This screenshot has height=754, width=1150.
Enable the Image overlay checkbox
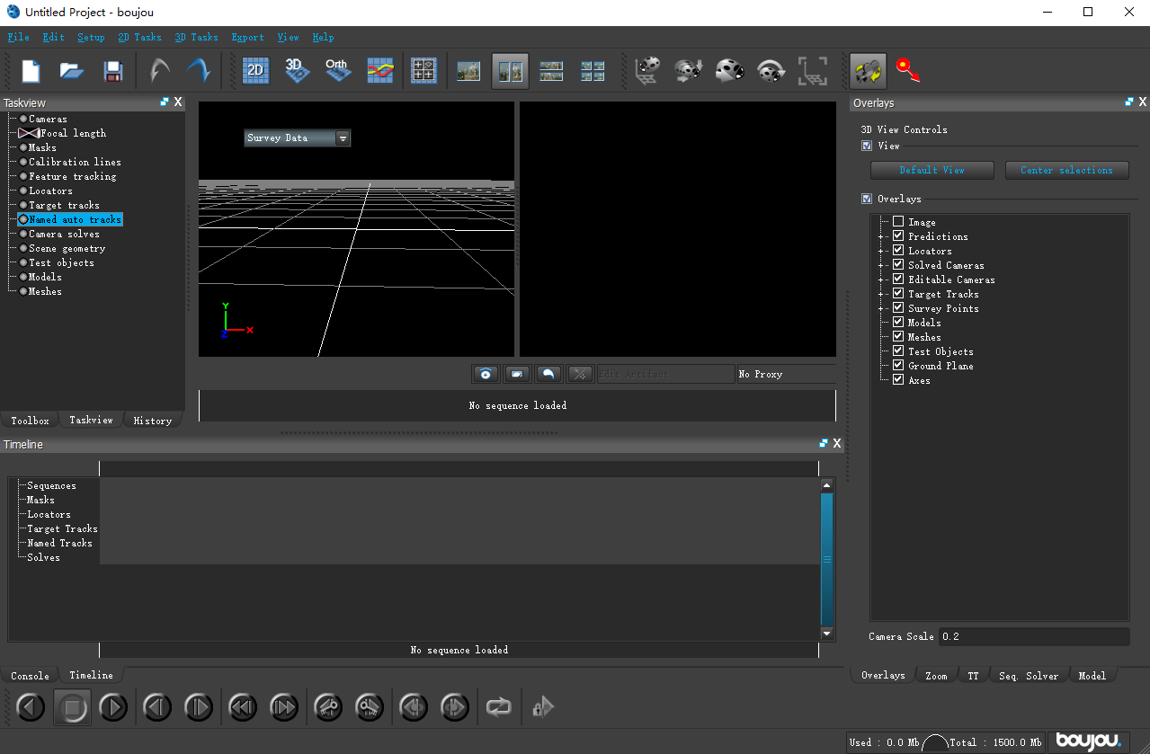898,222
